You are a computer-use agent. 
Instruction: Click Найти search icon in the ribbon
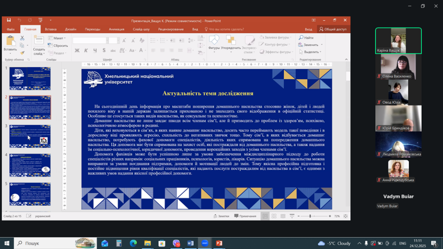tap(306, 38)
